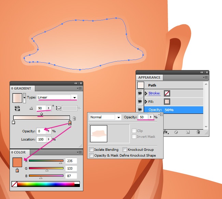Click the None color swatch in spectrum

pos(14,184)
